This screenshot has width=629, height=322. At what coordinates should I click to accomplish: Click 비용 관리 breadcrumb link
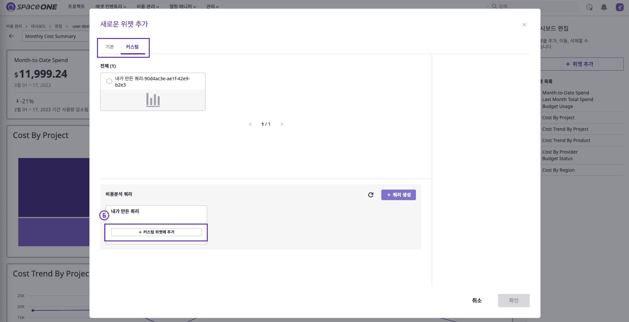point(14,26)
